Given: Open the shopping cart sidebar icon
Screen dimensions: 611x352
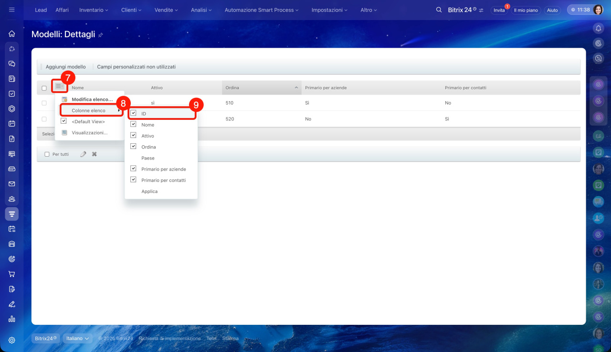Looking at the screenshot, I should (x=12, y=274).
